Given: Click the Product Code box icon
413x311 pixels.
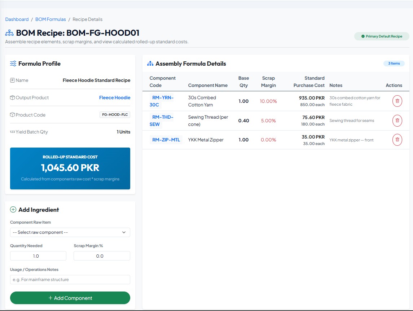Looking at the screenshot, I should click(12, 115).
